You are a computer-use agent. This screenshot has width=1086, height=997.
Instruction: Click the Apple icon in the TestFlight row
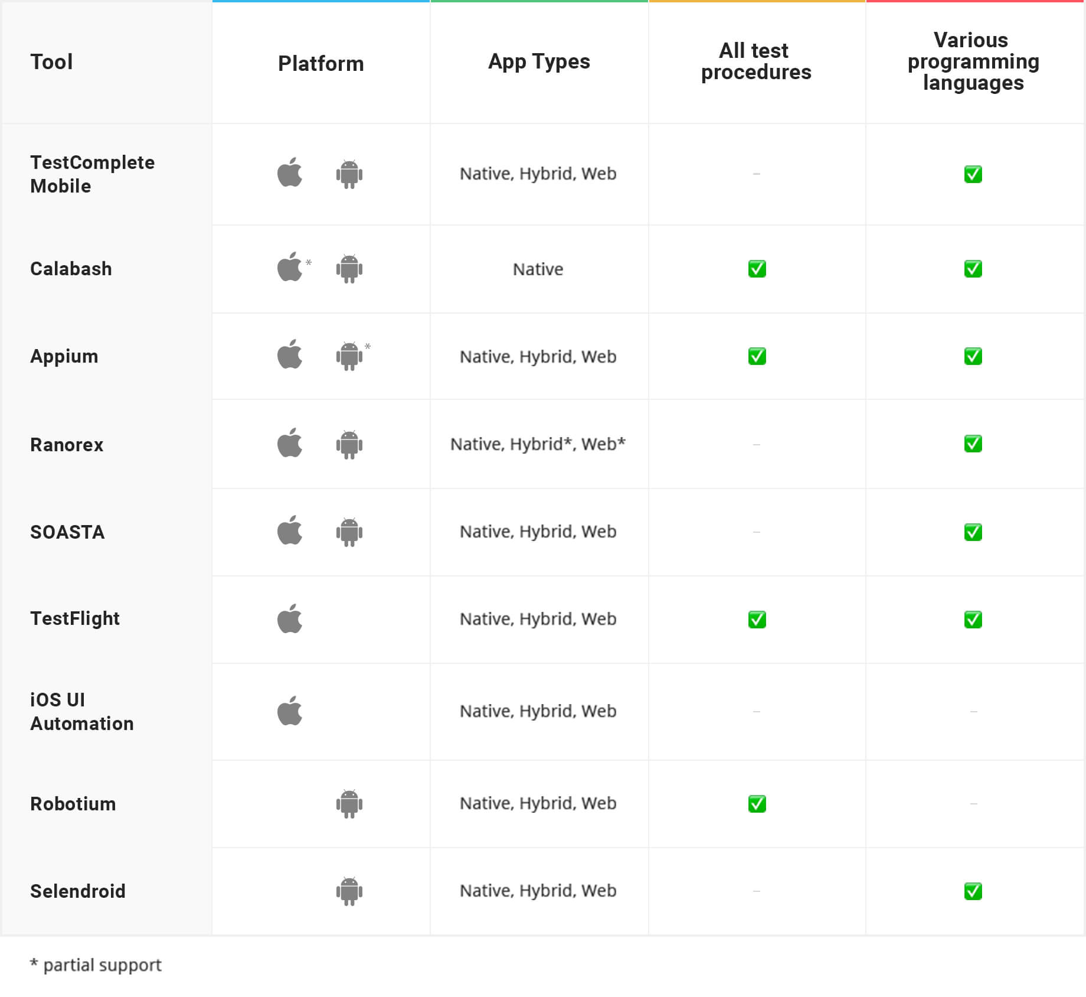point(290,618)
